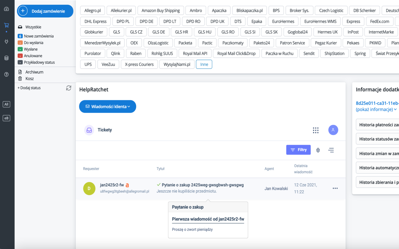Select the Amazon Buy Shipping button
This screenshot has width=399, height=249.
(x=161, y=10)
